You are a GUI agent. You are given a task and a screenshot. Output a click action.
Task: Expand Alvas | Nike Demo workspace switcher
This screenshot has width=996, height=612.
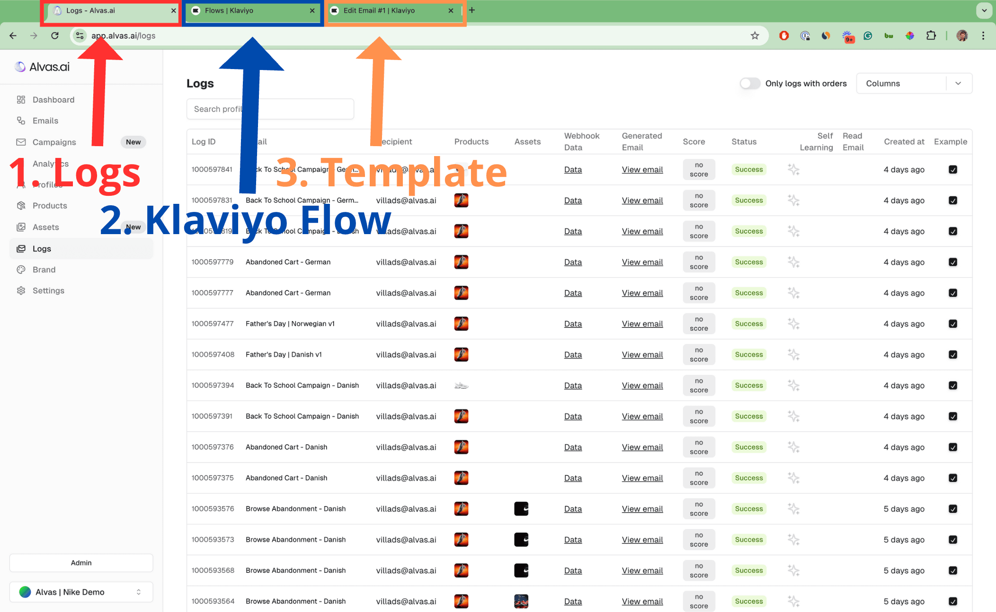(x=81, y=592)
